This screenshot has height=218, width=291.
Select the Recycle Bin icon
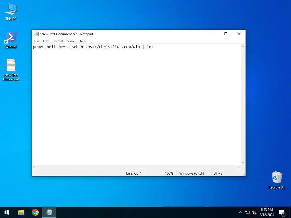pyautogui.click(x=277, y=180)
